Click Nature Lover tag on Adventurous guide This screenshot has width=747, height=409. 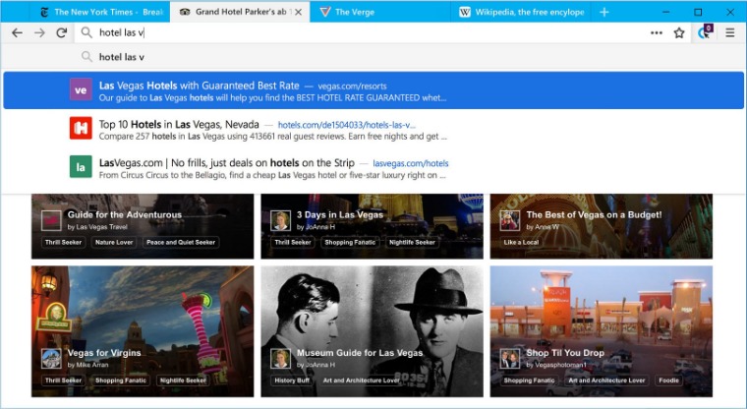[x=114, y=242]
